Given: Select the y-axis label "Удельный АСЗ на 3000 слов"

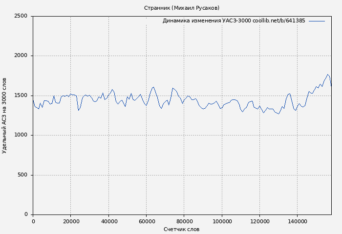Looking at the screenshot, I should pos(4,116).
